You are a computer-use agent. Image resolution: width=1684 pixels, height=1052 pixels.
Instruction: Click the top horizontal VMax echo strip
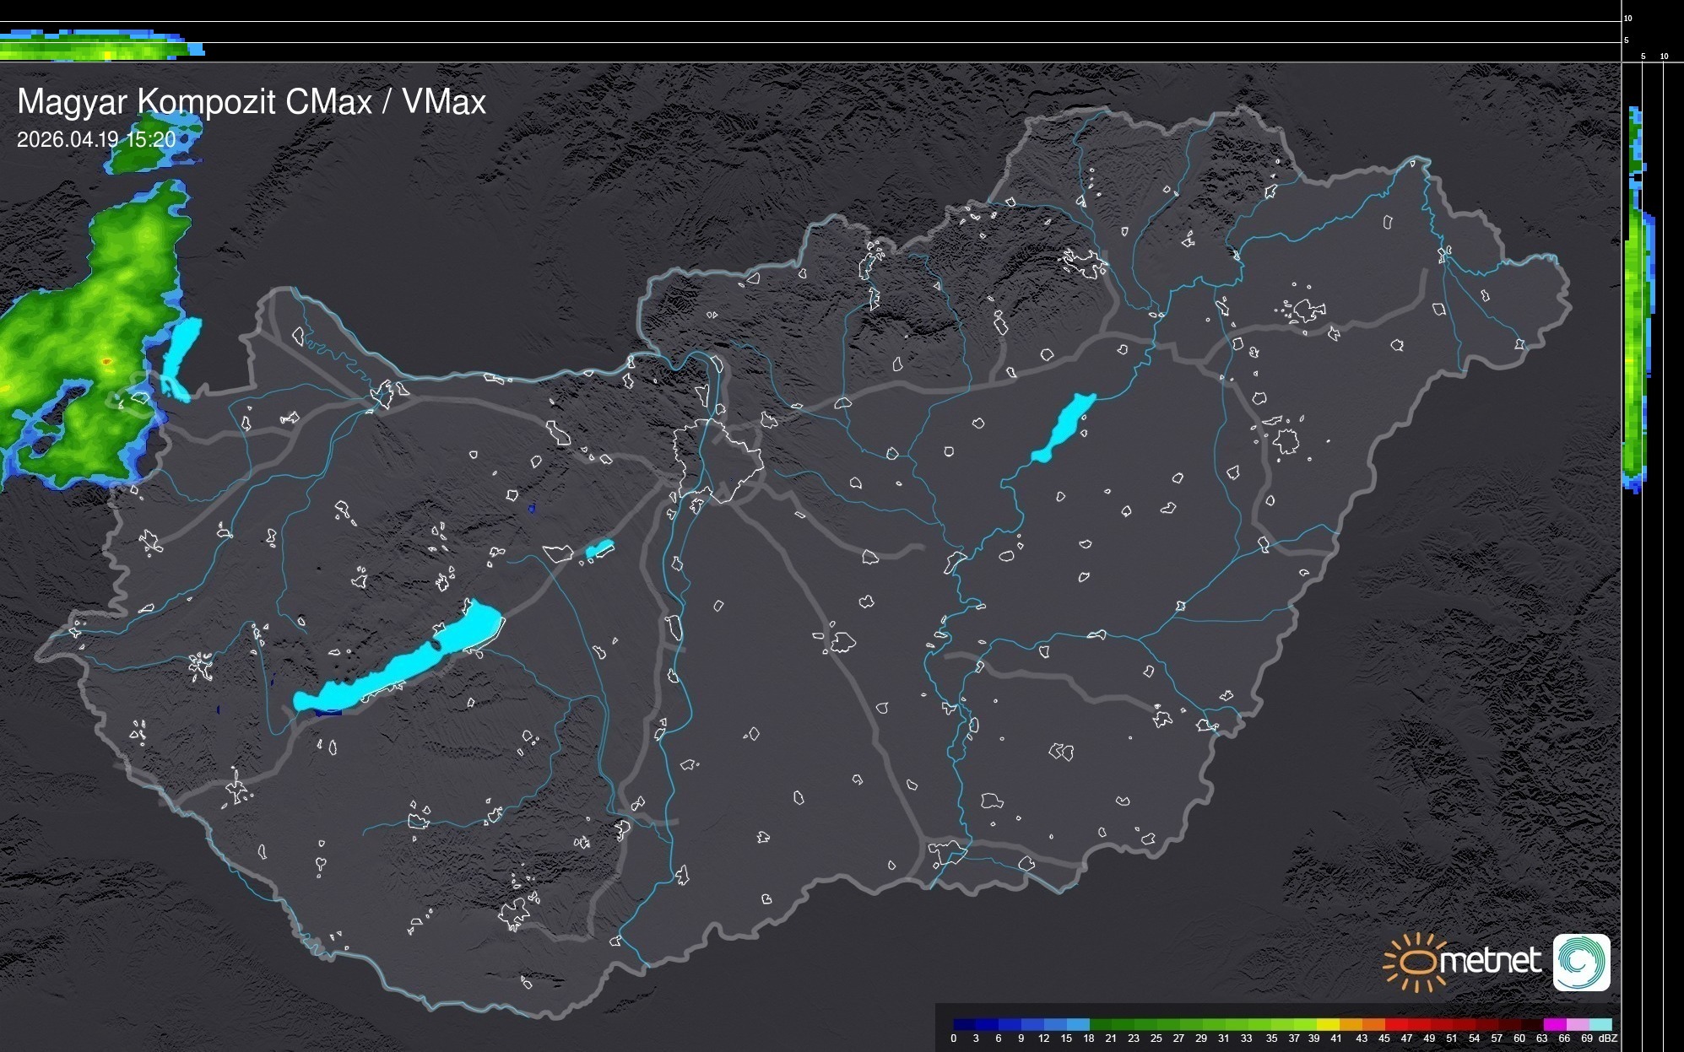point(101,46)
